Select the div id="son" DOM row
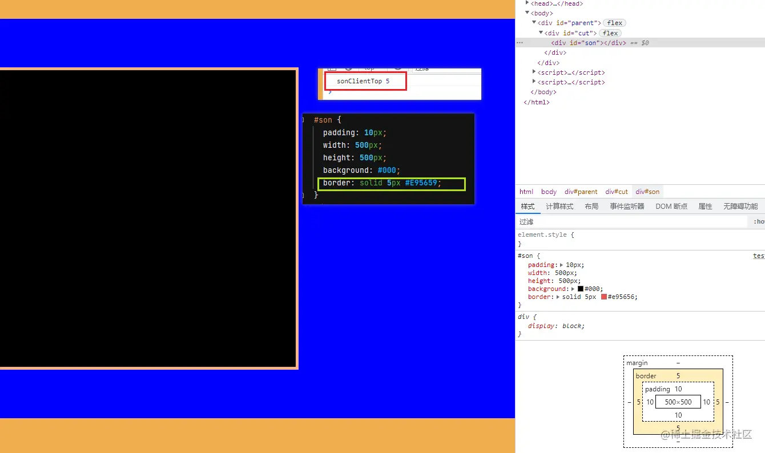Viewport: 765px width, 453px height. [640, 43]
